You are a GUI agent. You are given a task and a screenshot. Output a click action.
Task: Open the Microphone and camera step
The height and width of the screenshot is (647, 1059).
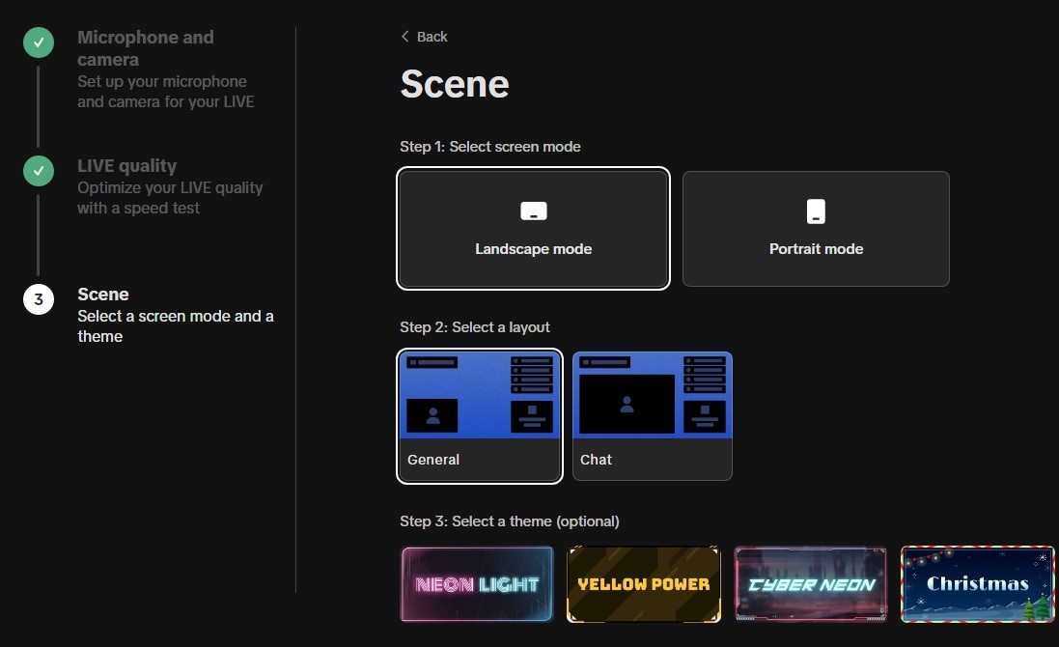[x=146, y=48]
